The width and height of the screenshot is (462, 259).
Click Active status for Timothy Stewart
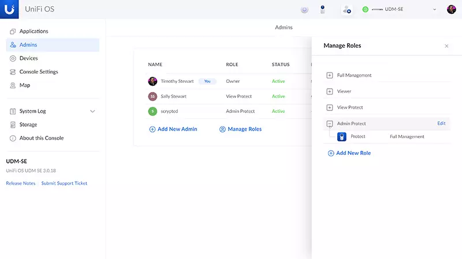tap(278, 81)
